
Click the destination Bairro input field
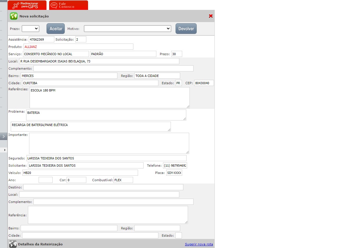point(69,228)
